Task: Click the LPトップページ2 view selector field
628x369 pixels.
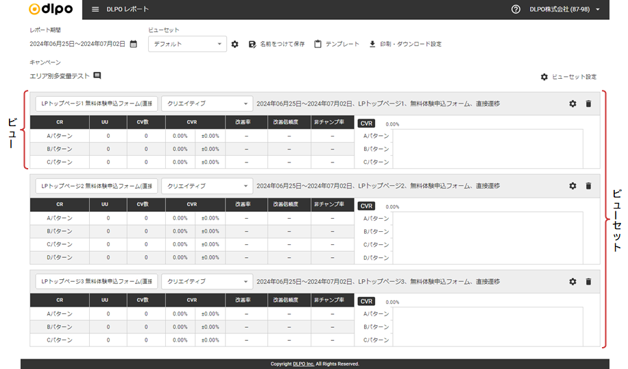Action: pos(97,186)
